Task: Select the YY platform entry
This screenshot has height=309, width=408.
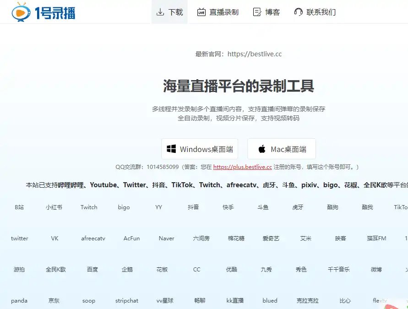Action: 158,207
